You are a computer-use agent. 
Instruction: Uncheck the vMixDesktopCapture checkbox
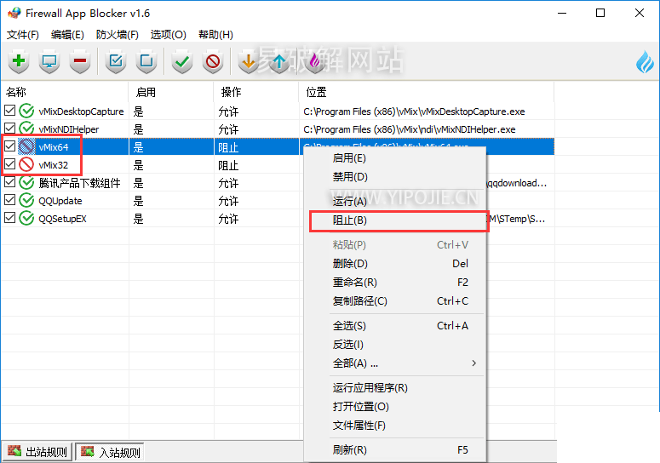pos(9,111)
